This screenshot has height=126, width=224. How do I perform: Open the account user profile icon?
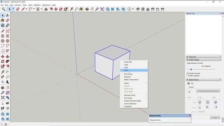point(129,9)
